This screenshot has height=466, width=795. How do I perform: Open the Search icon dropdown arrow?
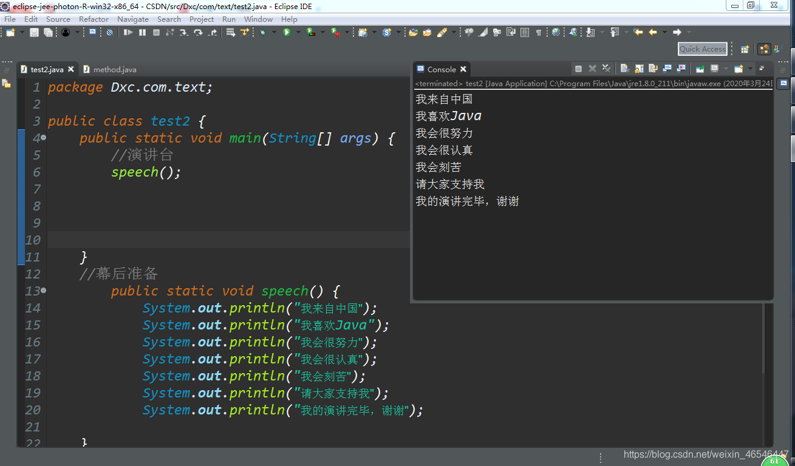[454, 32]
